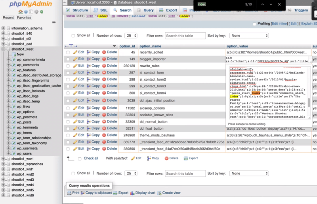Open the Export tab
317x204 pixels.
tap(168, 10)
